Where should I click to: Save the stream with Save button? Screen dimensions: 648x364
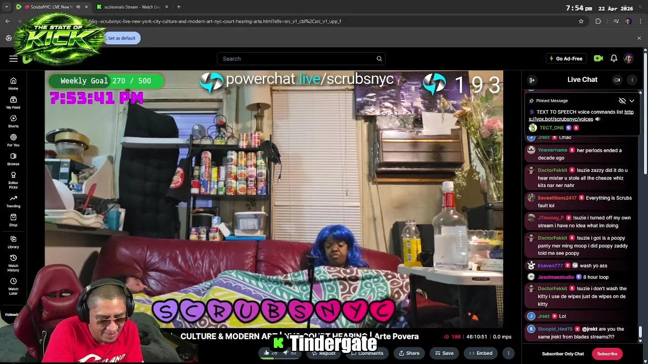pyautogui.click(x=444, y=353)
